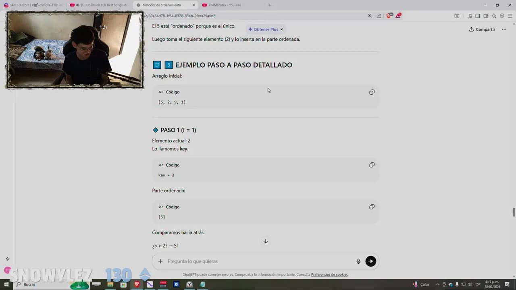Screen dimensions: 516x290
Task: Dismiss the Obtener Plus banner
Action: coord(281,29)
